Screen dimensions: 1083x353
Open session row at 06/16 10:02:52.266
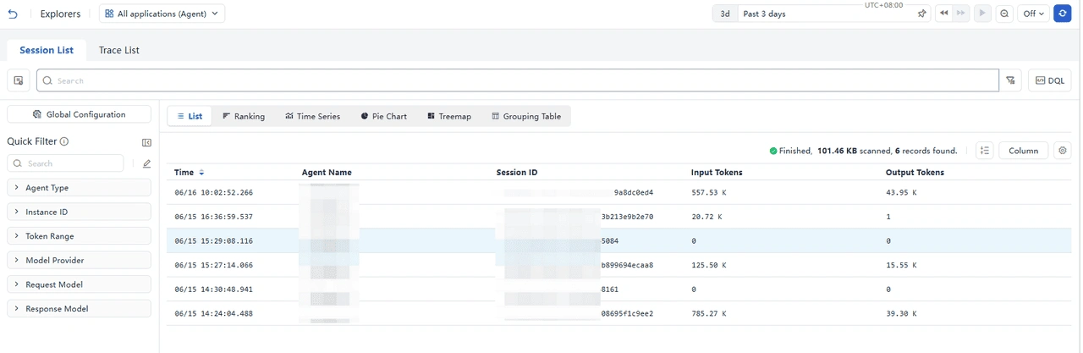tap(619, 192)
